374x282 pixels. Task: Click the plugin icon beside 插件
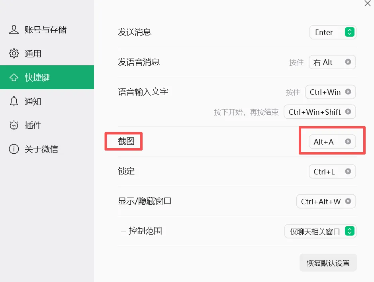[x=14, y=125]
